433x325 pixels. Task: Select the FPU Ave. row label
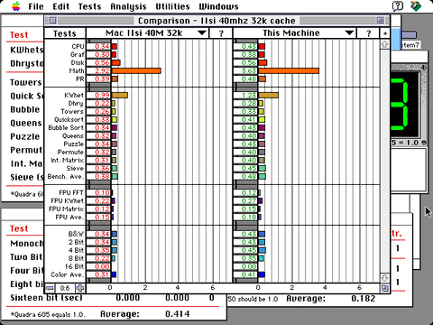[69, 217]
